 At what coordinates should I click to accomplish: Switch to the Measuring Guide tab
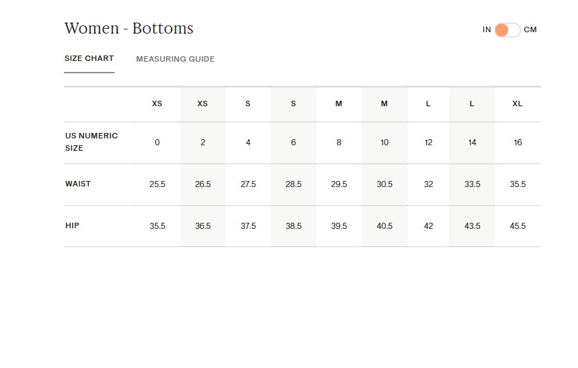point(175,59)
